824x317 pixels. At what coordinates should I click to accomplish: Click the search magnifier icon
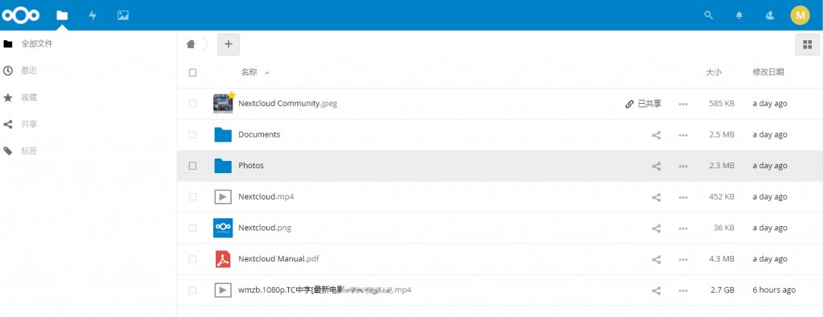pos(708,15)
